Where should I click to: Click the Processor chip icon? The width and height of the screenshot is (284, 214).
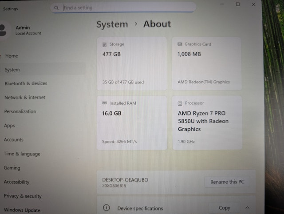pos(180,103)
